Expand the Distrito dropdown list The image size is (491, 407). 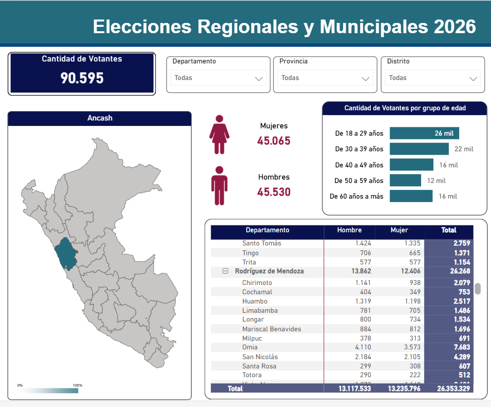point(432,78)
